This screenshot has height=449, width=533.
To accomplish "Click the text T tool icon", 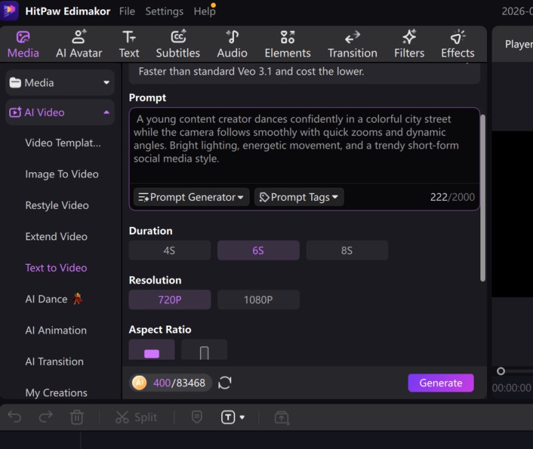I will [x=228, y=417].
